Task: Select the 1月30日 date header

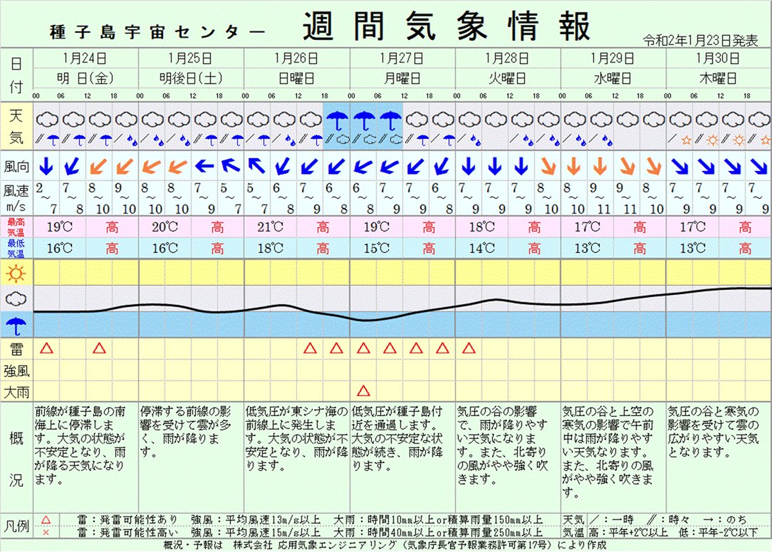Action: pyautogui.click(x=718, y=58)
